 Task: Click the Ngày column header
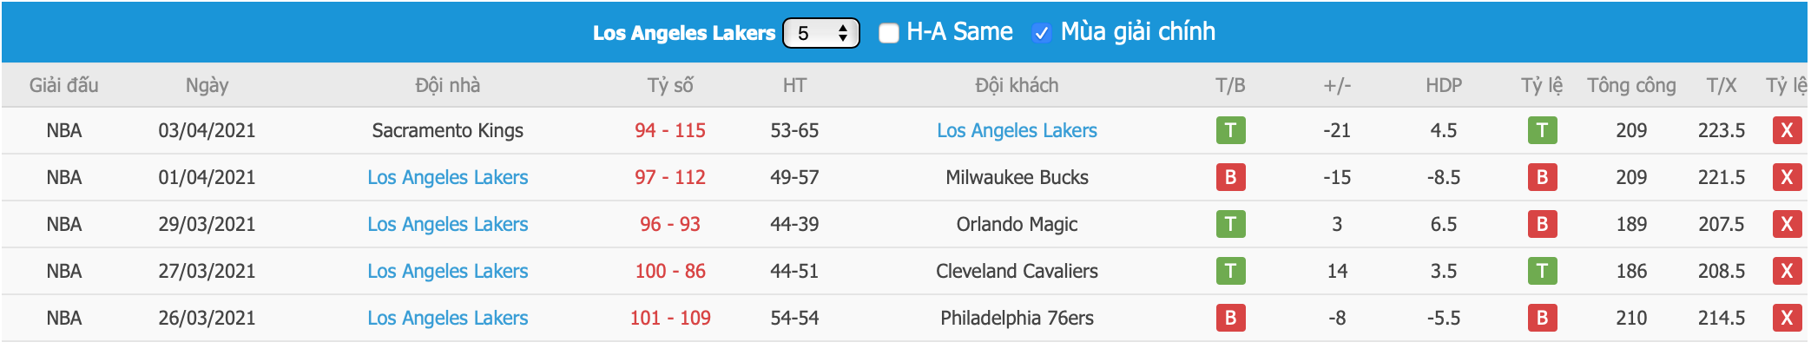[207, 85]
